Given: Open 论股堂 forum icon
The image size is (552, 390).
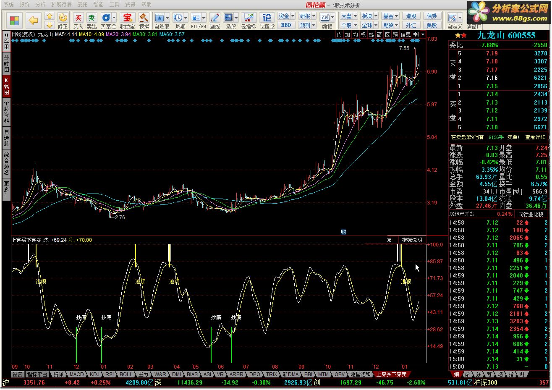Looking at the screenshot, I should [x=267, y=18].
